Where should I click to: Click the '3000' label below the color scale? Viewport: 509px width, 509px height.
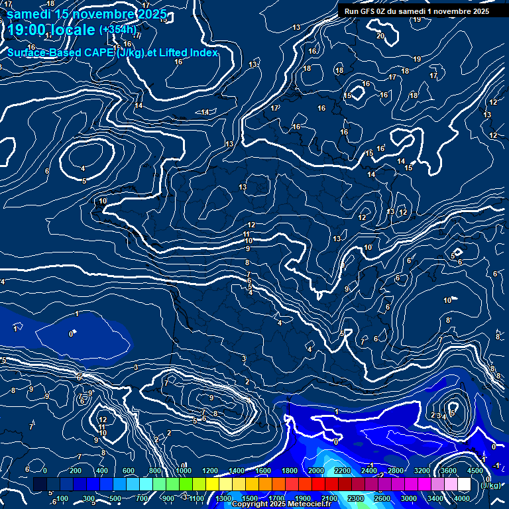(409, 498)
